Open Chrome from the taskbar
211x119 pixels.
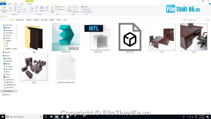[62, 117]
